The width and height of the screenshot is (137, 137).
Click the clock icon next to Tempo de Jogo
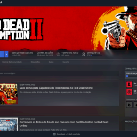[58, 54]
